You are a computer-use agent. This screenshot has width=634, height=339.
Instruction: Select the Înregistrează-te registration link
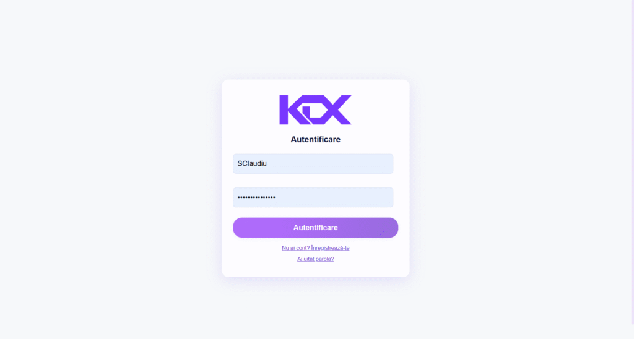point(315,248)
